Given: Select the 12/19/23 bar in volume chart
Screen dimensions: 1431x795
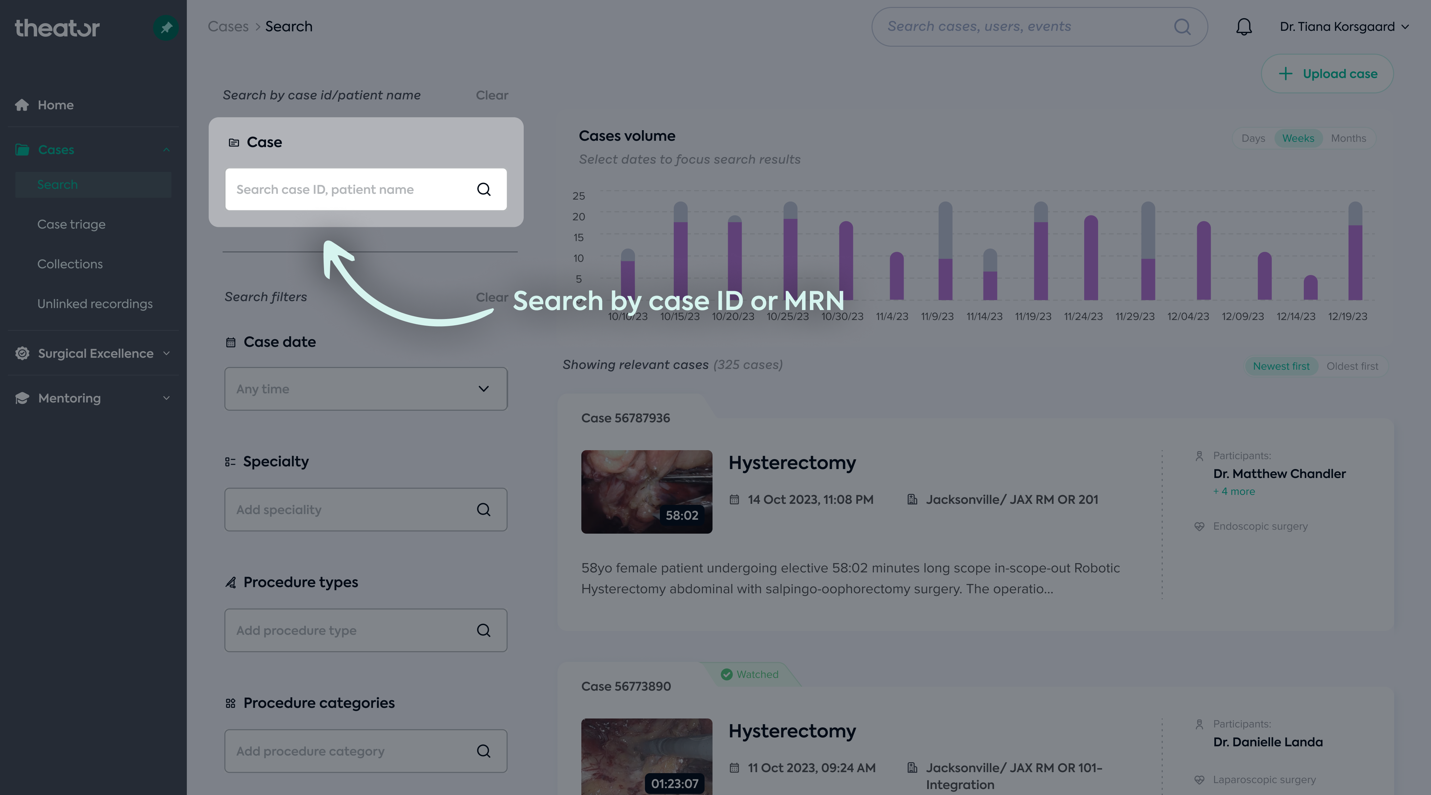Looking at the screenshot, I should click(1355, 251).
